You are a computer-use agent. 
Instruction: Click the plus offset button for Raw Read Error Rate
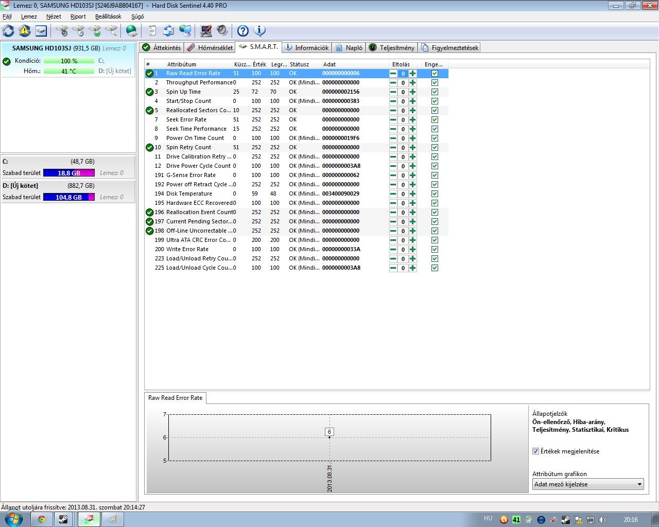(x=412, y=74)
